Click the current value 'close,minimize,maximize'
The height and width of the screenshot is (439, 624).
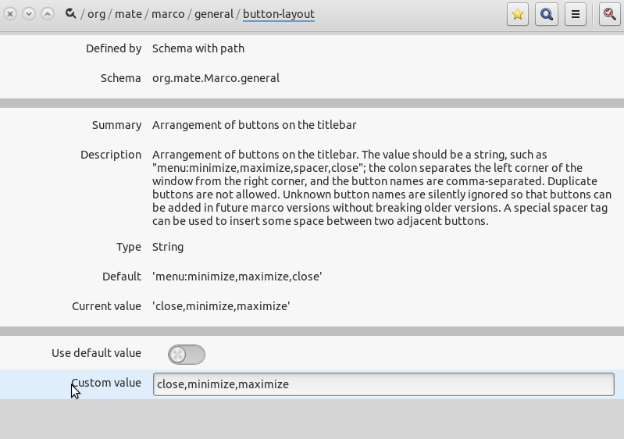point(221,306)
